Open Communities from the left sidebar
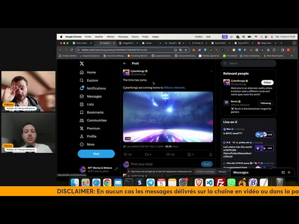Image resolution: width=299 pixels, height=224 pixels. [x=96, y=120]
